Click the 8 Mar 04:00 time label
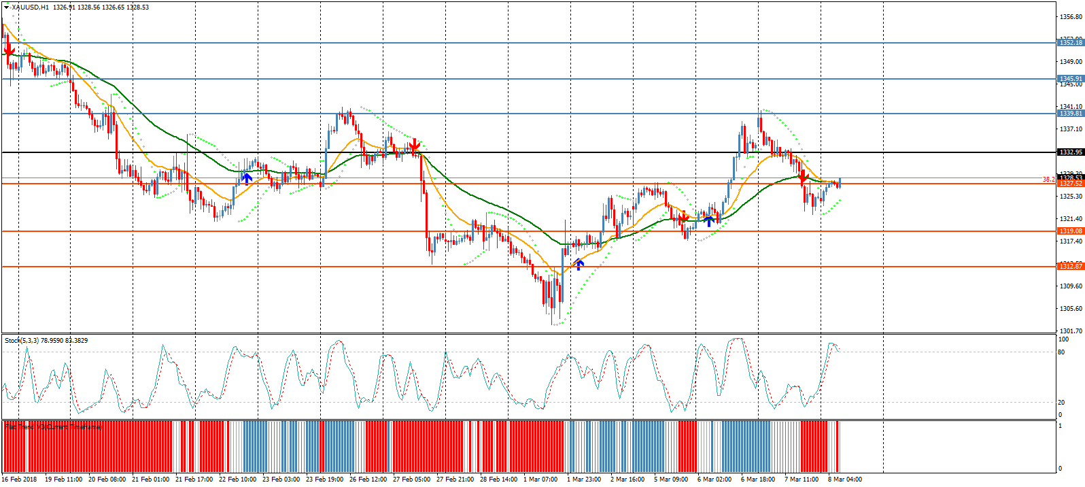1085x487 pixels. [844, 480]
